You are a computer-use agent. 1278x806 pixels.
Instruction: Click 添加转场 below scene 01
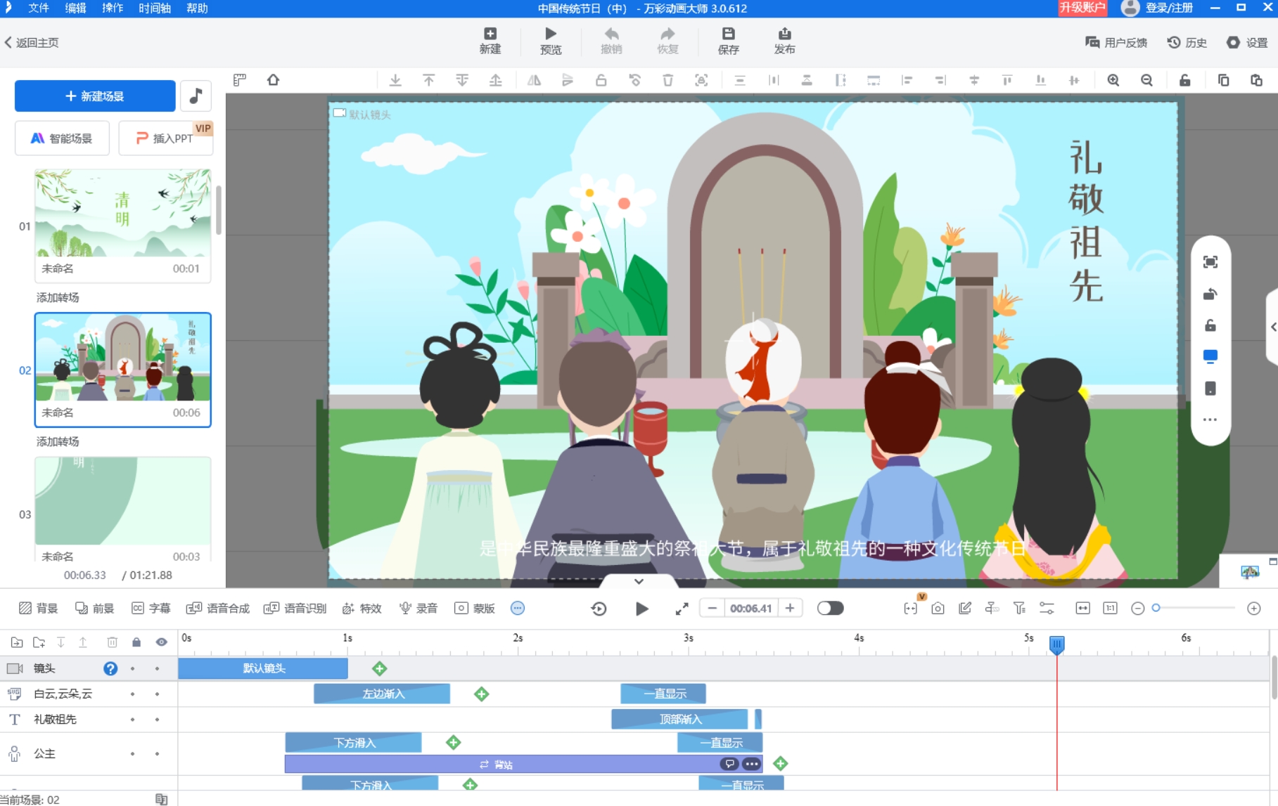[x=58, y=298]
